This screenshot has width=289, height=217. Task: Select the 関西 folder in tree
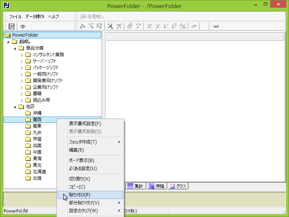tap(37, 119)
